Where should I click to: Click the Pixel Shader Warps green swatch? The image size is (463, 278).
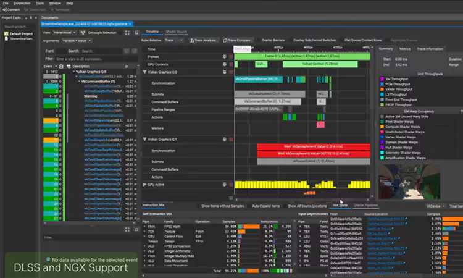pos(382,122)
